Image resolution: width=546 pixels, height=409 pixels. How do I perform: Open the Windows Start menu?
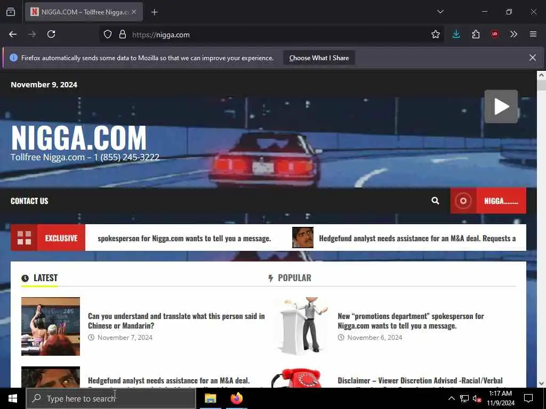[x=13, y=398]
